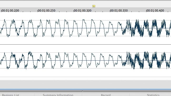Switch to the Summary Information tab
This screenshot has height=96, width=171.
tap(58, 95)
